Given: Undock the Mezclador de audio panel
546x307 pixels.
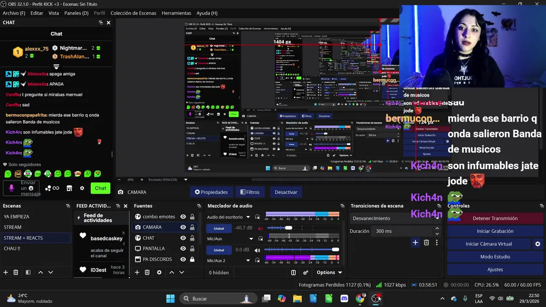Looking at the screenshot, I should point(342,206).
